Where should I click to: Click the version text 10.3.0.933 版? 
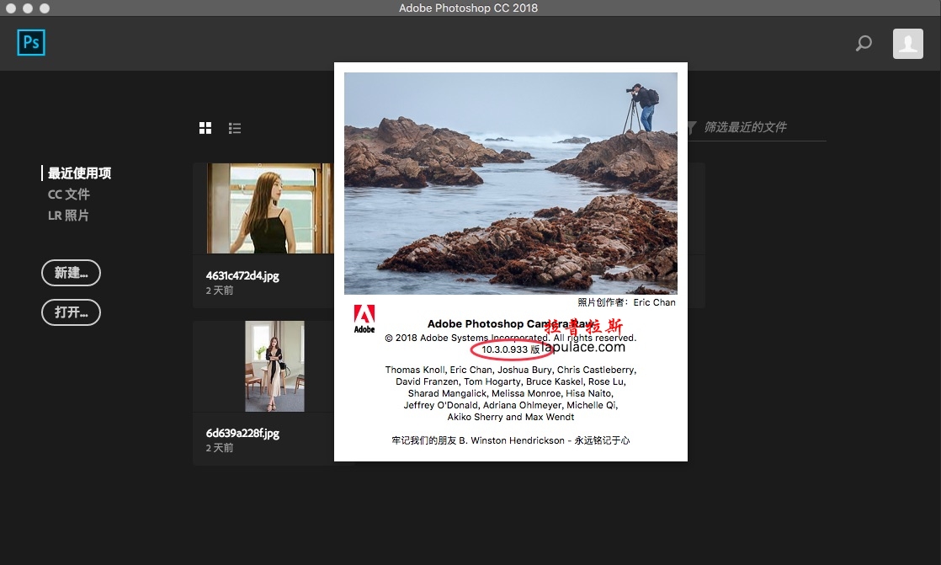(x=510, y=349)
